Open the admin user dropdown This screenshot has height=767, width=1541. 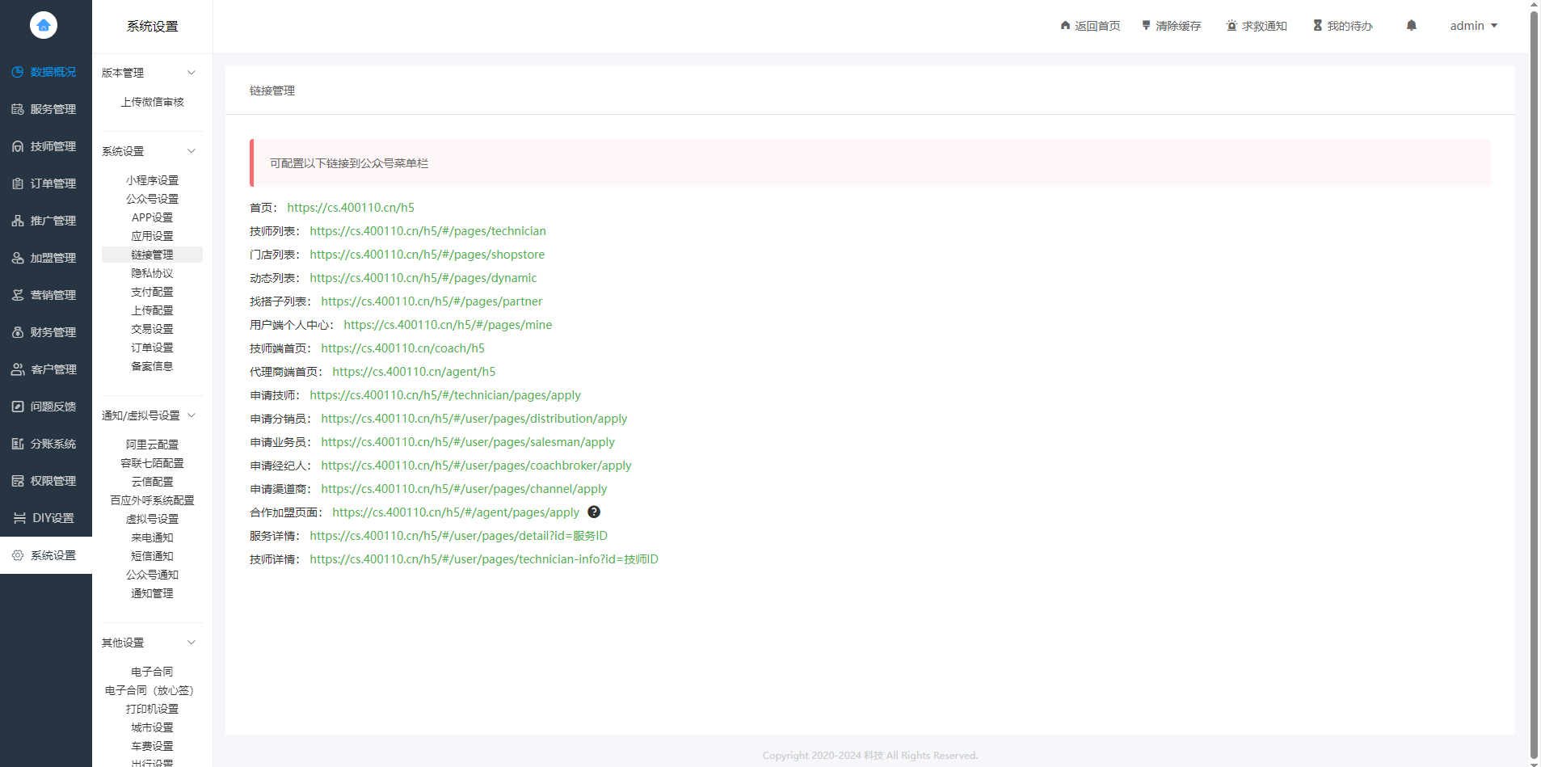click(1474, 26)
